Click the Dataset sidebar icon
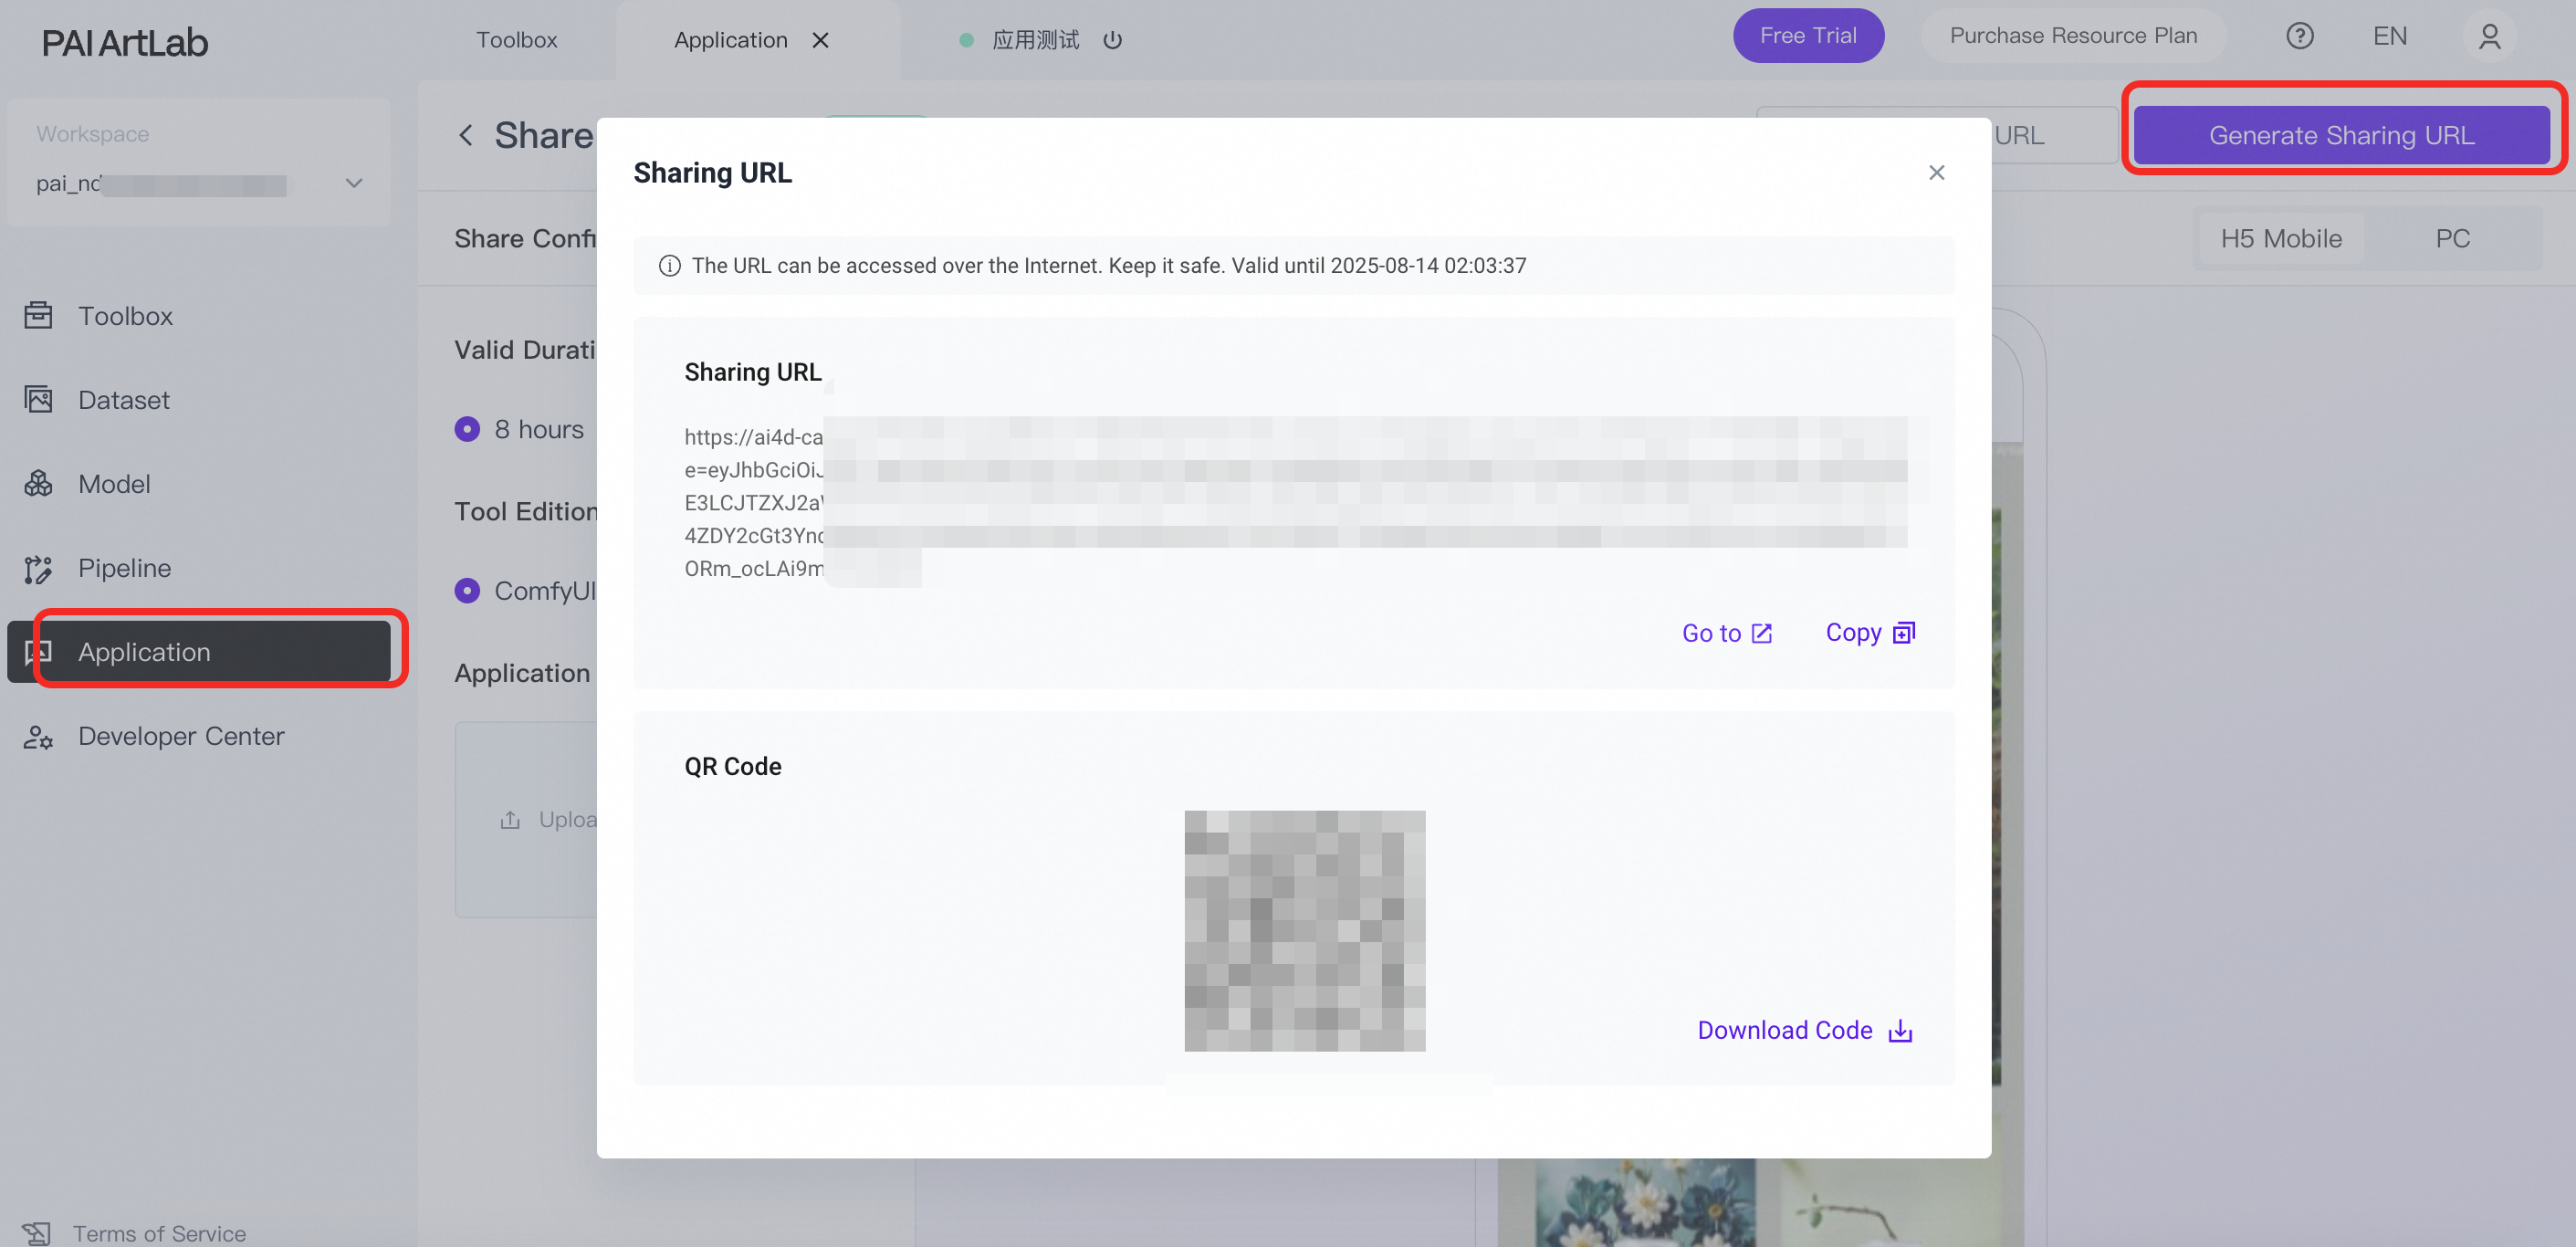This screenshot has height=1247, width=2576. tap(38, 400)
